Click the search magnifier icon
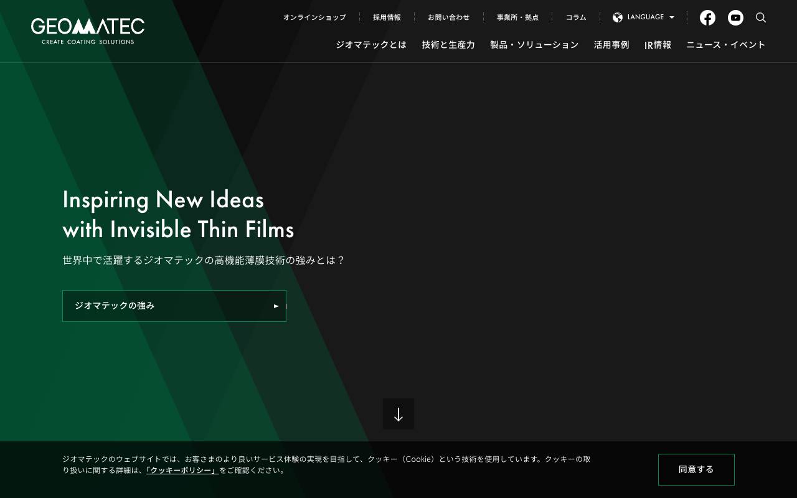Screen dimensions: 797x498 tap(761, 17)
